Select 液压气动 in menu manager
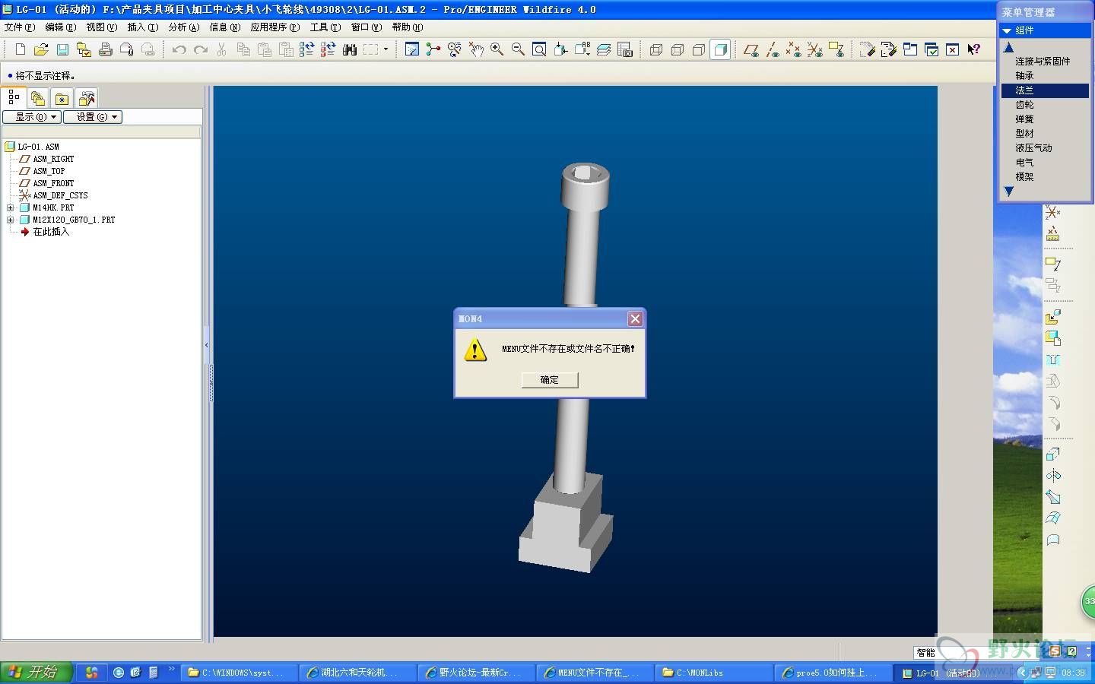Image resolution: width=1095 pixels, height=684 pixels. (x=1033, y=148)
